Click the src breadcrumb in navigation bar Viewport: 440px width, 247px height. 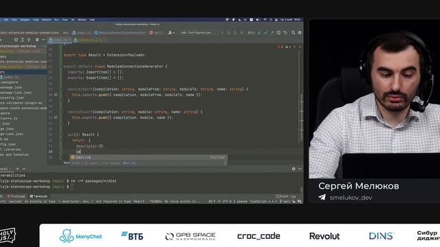click(65, 33)
